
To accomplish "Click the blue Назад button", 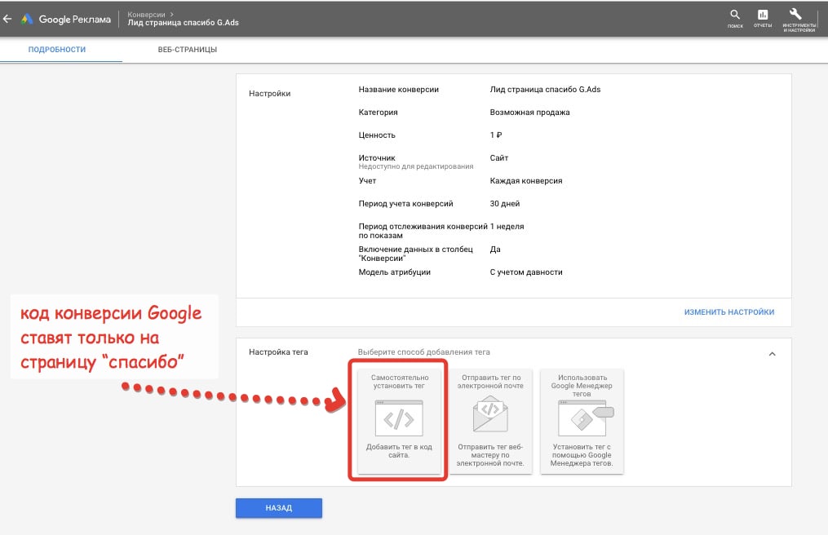I will [x=279, y=508].
